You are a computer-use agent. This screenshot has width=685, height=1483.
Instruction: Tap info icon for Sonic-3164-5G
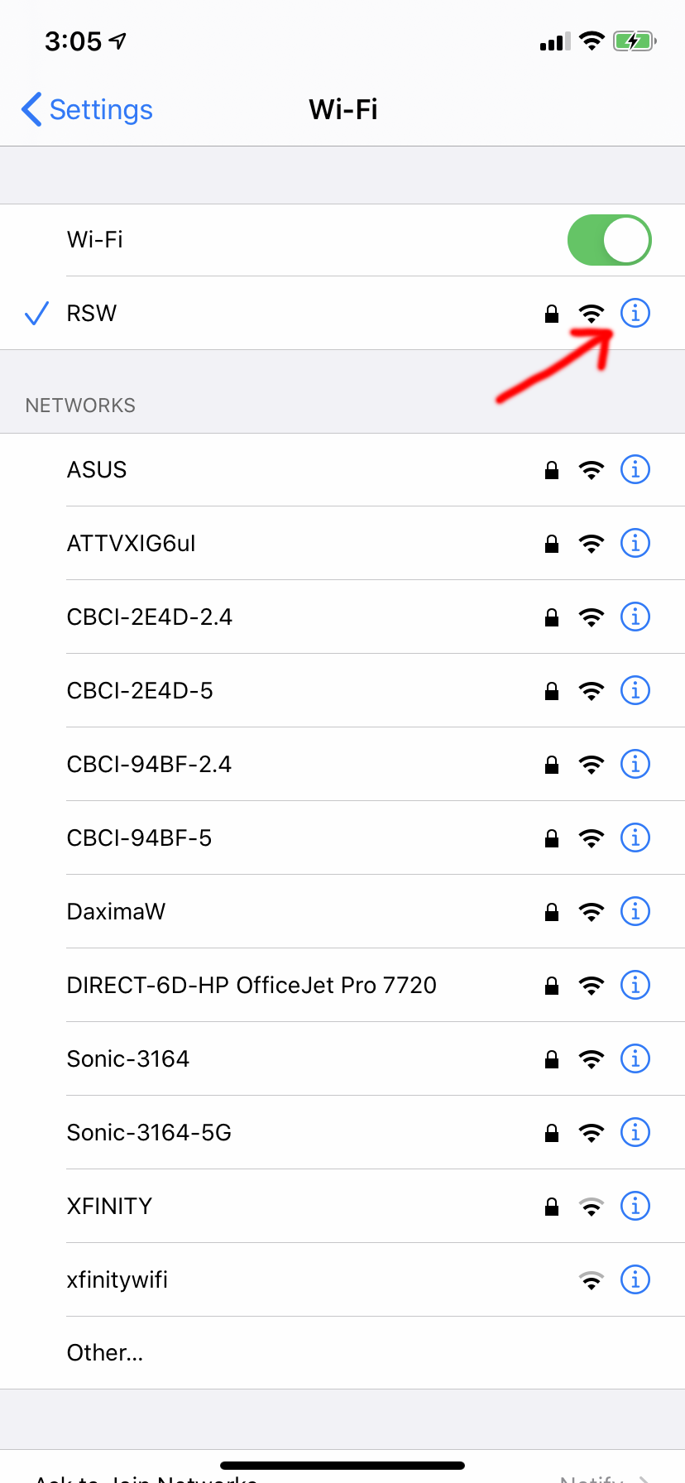[x=635, y=1132]
